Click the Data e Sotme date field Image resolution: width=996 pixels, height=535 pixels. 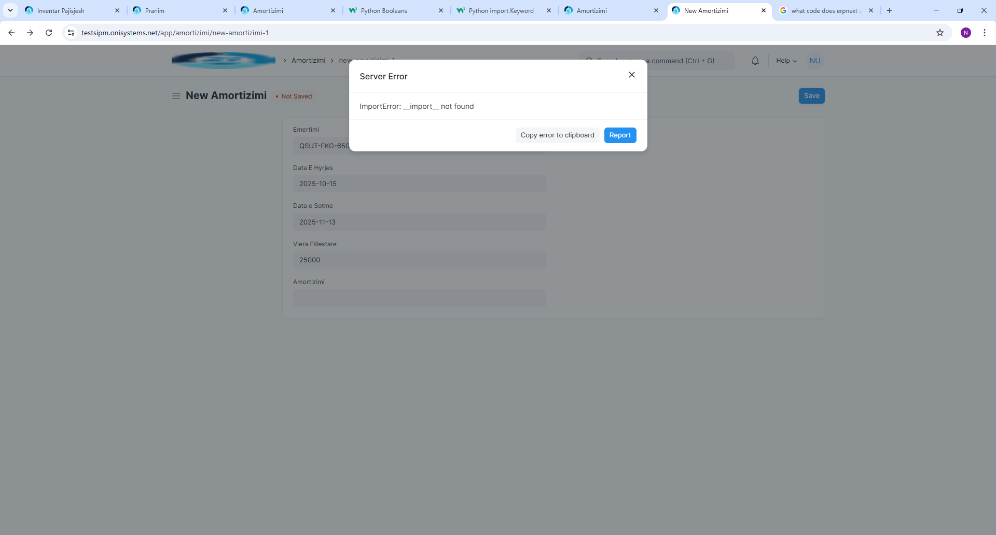[419, 222]
